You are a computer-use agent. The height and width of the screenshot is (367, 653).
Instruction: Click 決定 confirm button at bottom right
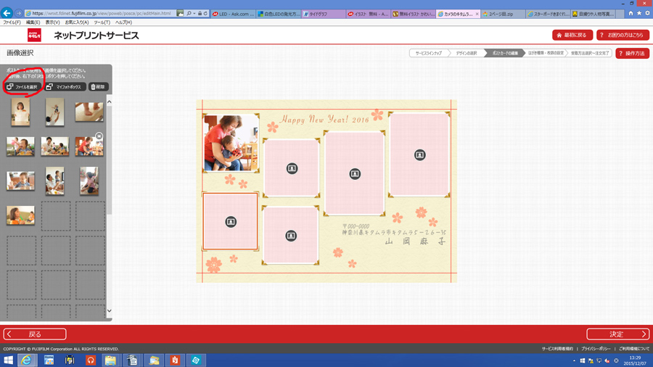617,334
